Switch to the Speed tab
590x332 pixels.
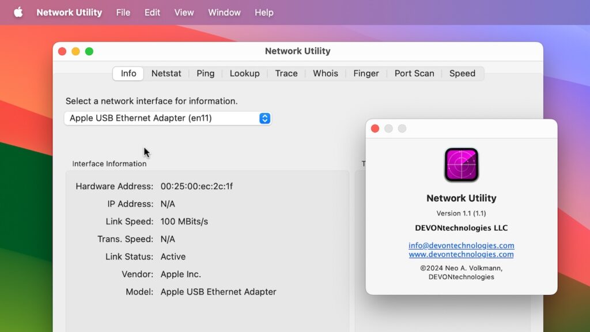click(463, 73)
